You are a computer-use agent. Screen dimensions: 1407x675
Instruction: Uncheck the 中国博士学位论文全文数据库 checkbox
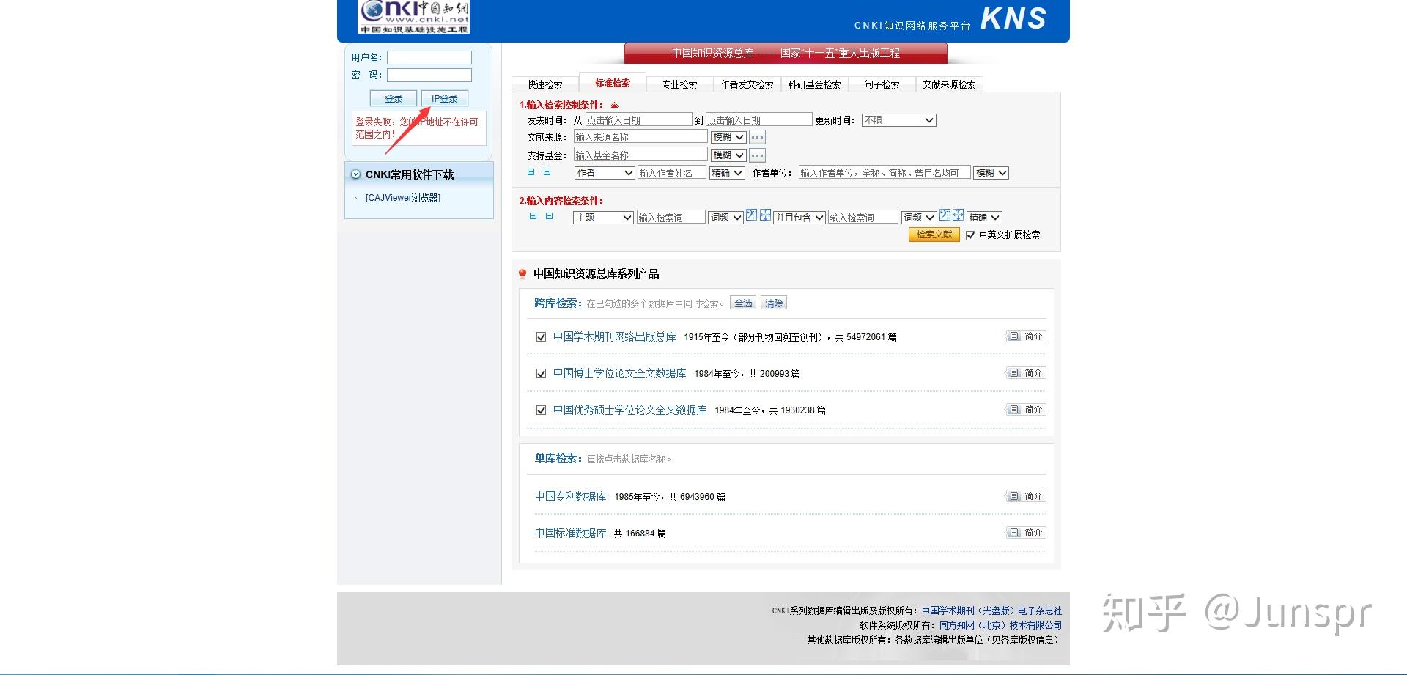click(x=541, y=374)
